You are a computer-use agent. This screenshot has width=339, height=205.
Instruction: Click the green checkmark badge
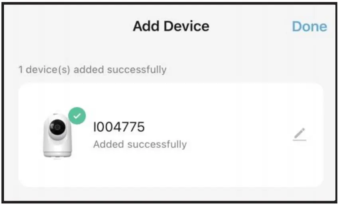(77, 115)
